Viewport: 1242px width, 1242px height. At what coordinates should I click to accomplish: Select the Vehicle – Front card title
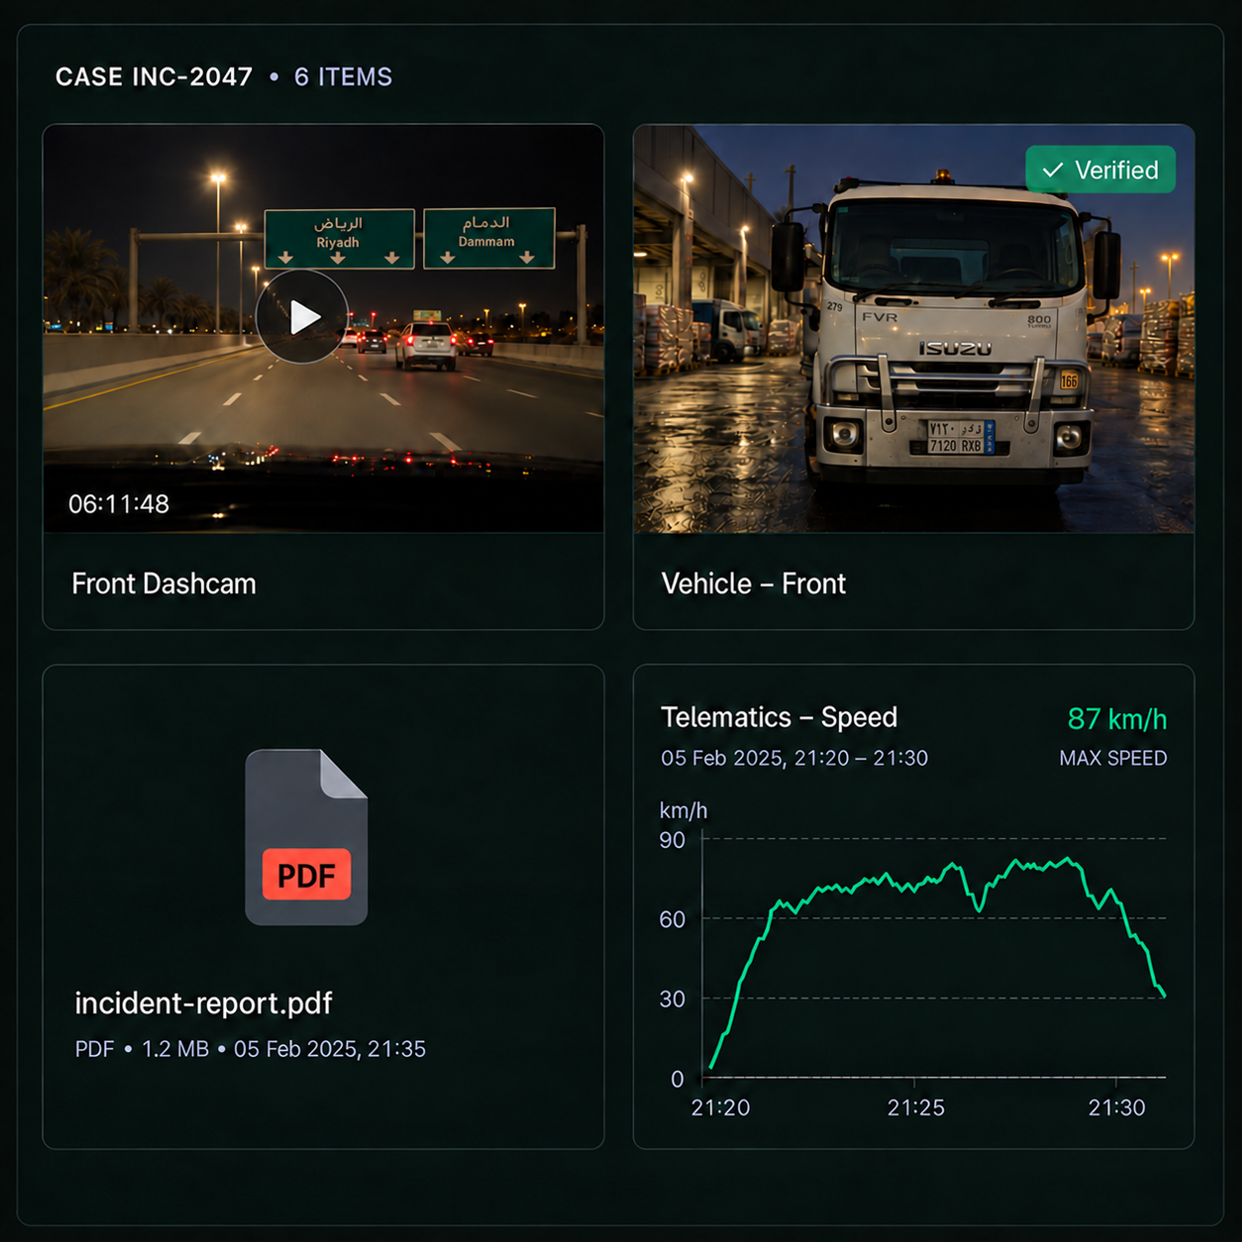point(753,584)
